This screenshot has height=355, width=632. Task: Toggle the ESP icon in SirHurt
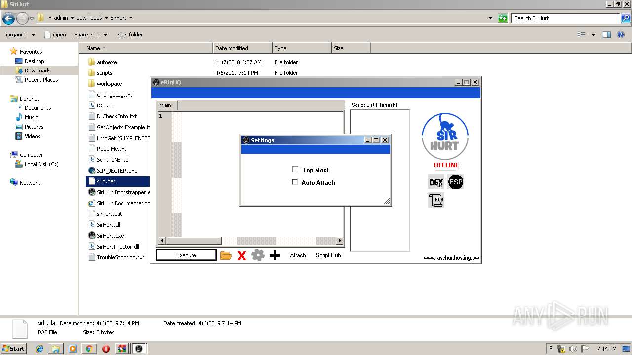pyautogui.click(x=456, y=182)
